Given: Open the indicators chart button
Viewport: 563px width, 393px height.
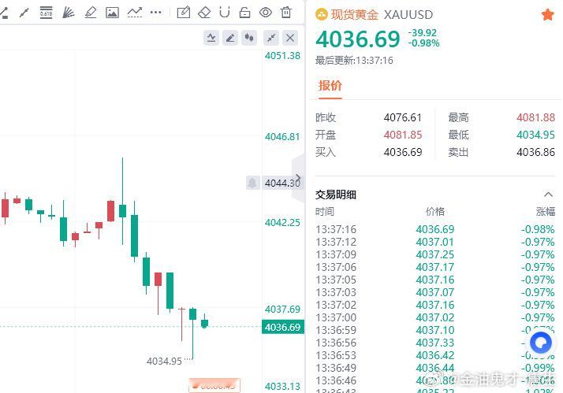Looking at the screenshot, I should pos(211,38).
